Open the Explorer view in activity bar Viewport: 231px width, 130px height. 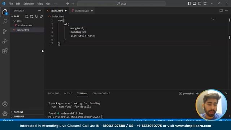5,12
